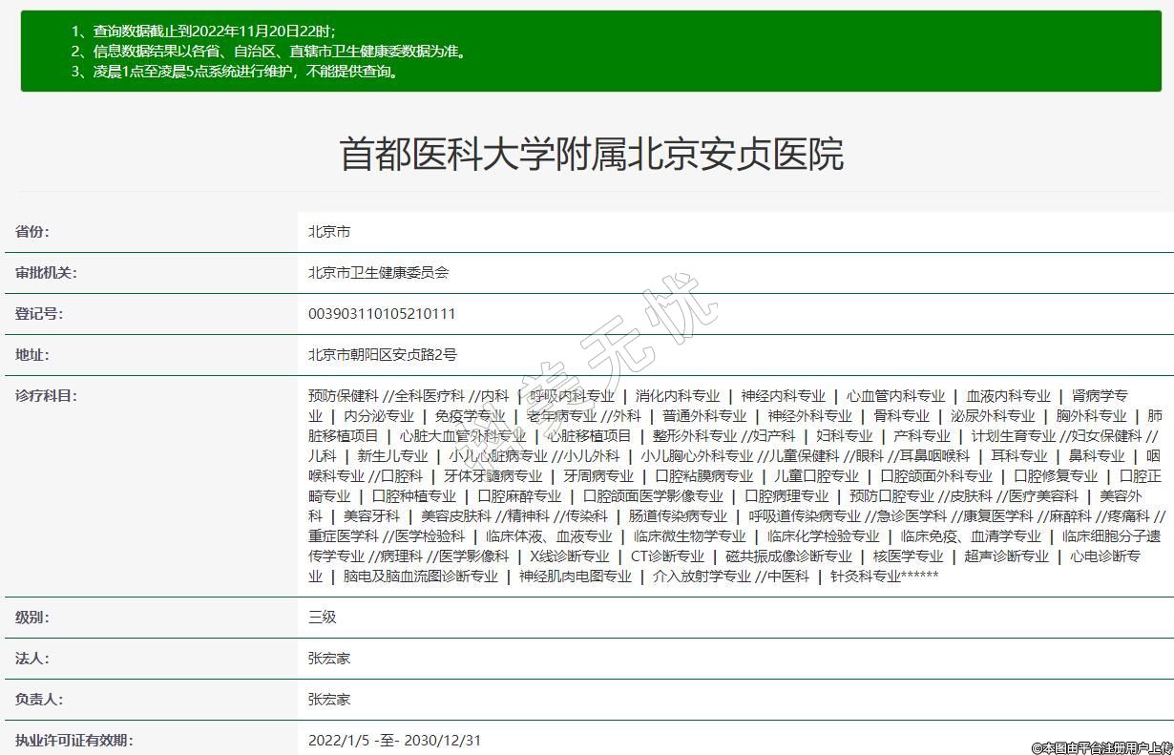Click the validity date range 2022/1/5 -至- 2030/12/31
The height and width of the screenshot is (755, 1174).
(394, 741)
